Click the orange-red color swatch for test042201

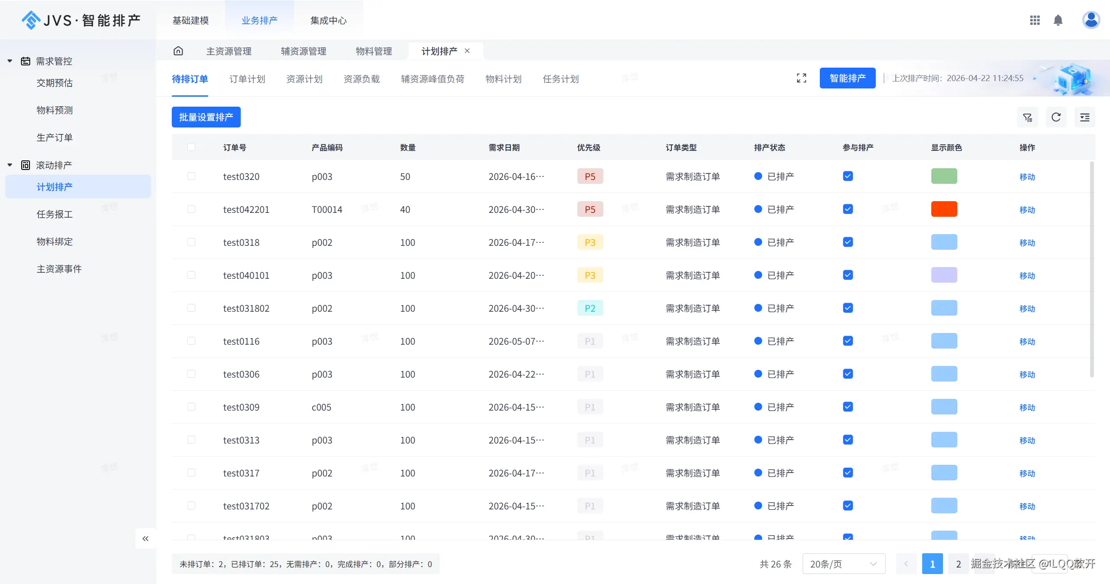[944, 209]
